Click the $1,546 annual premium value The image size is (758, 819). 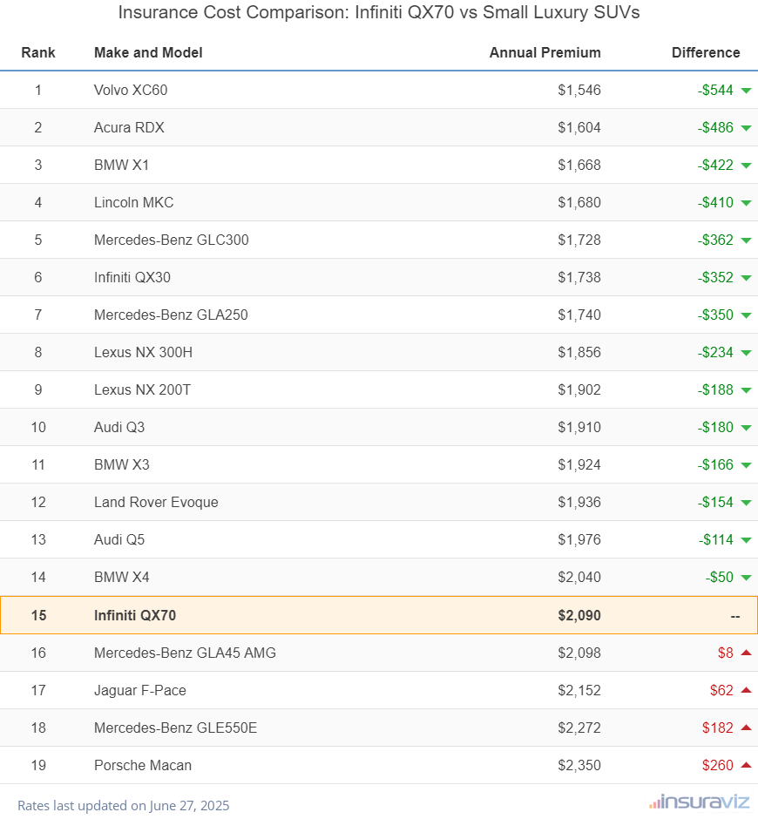point(579,91)
